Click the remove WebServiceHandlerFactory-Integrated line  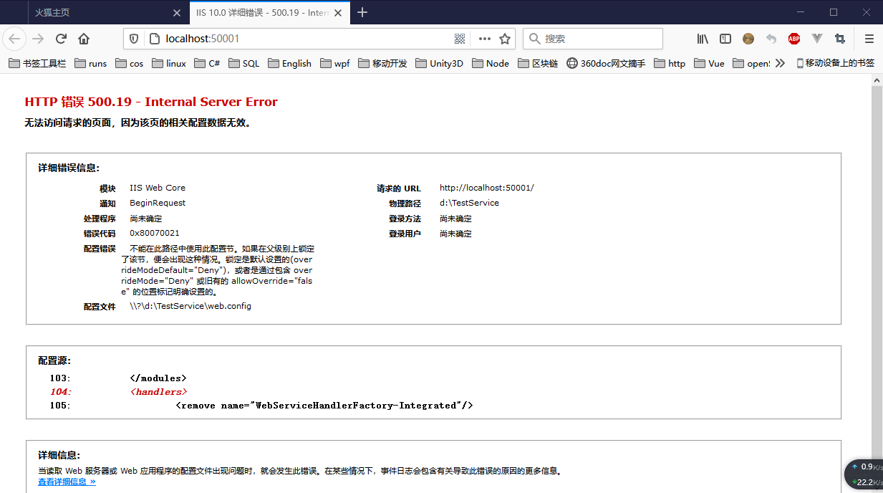(x=324, y=406)
